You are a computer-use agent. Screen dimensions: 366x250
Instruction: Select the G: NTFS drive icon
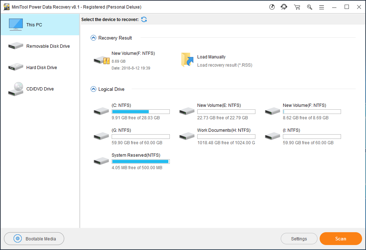pyautogui.click(x=101, y=136)
